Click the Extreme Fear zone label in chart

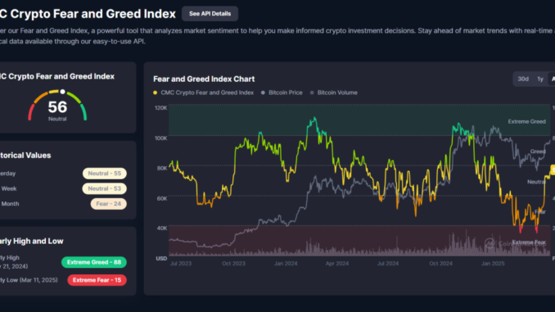(x=529, y=242)
